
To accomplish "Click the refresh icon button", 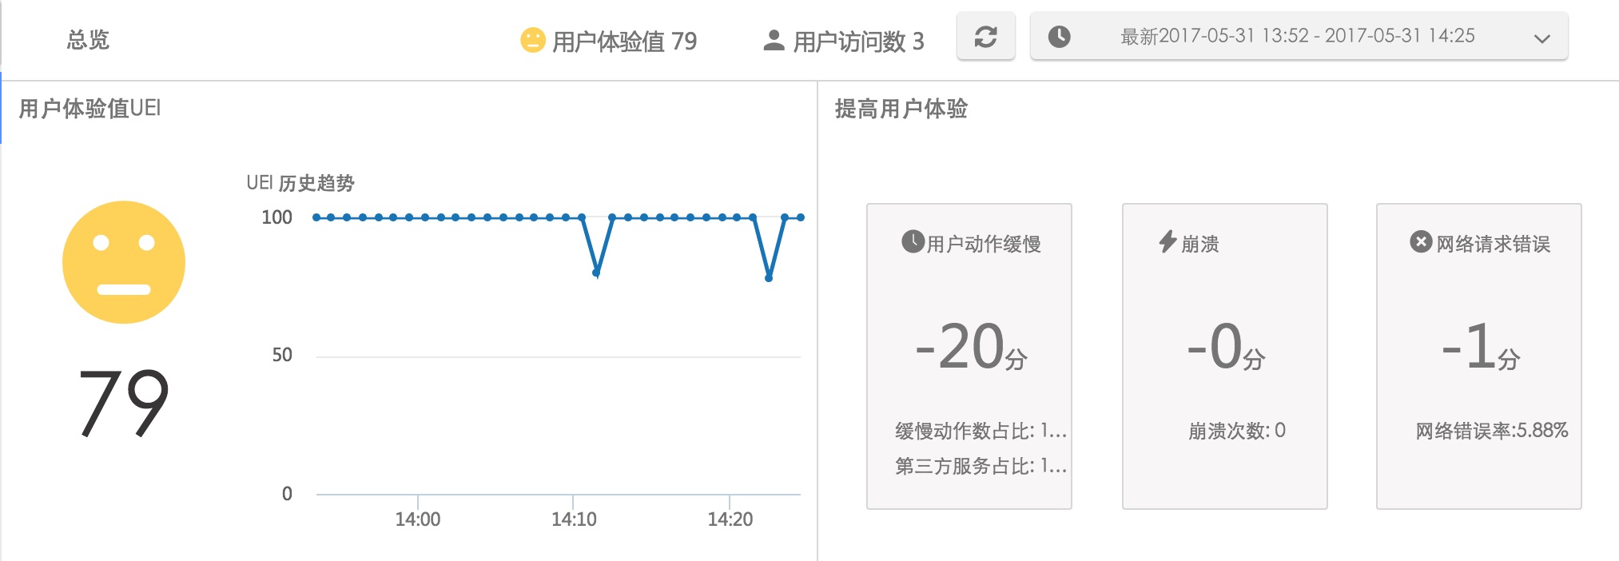I will point(985,37).
